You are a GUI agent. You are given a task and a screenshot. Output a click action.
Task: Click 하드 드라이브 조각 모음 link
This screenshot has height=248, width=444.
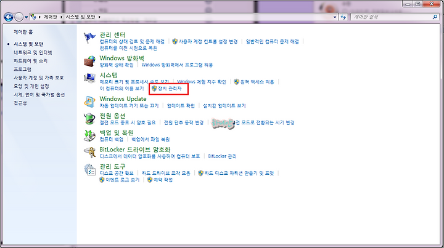click(166, 173)
